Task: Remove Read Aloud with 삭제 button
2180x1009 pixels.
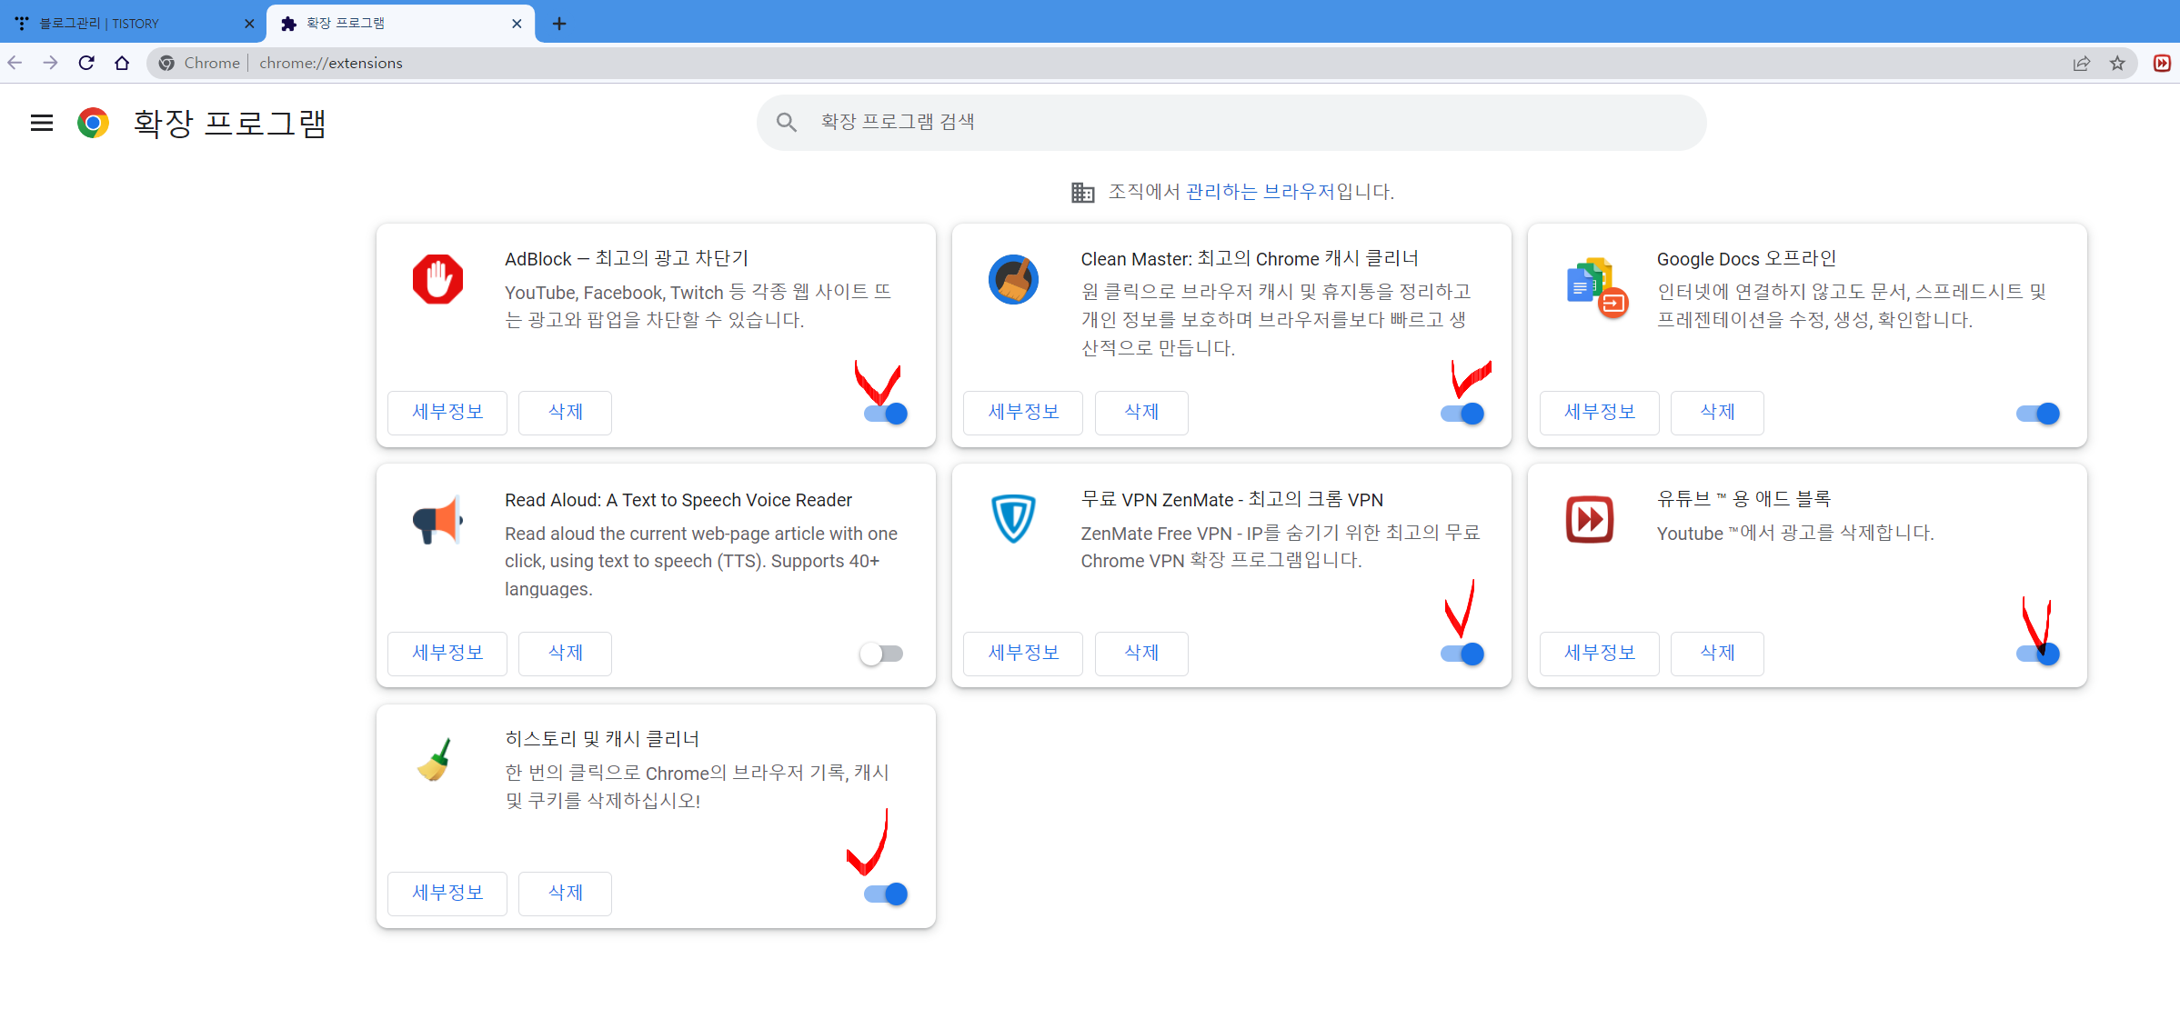Action: click(x=565, y=653)
